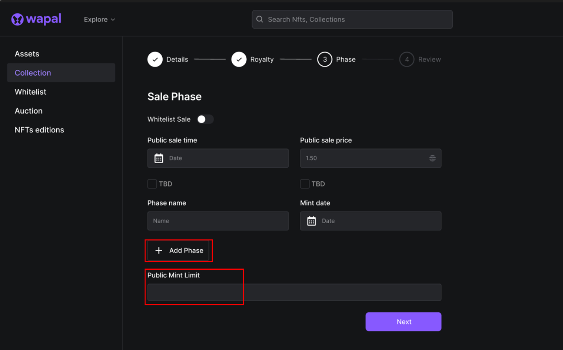Go to Auction in the sidebar
This screenshot has width=563, height=350.
click(29, 111)
